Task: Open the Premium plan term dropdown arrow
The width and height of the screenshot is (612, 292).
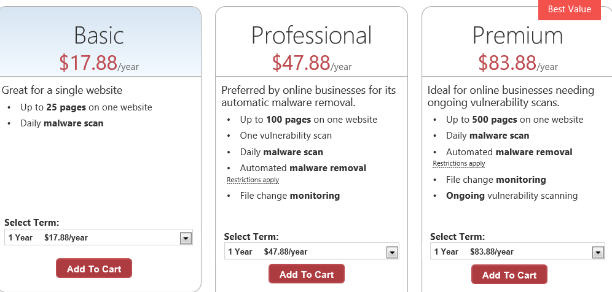Action: [x=598, y=252]
